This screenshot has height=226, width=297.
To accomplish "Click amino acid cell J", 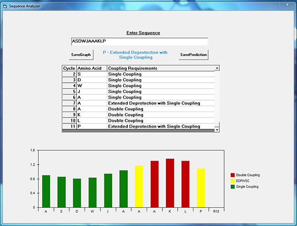I will click(x=92, y=92).
